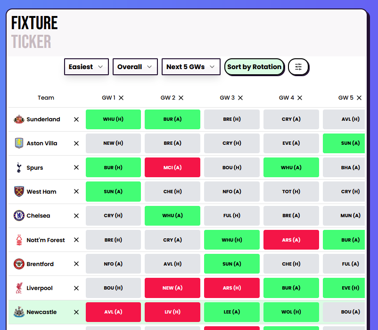Viewport: 378px width, 330px height.
Task: Remove Newcastle row from the ticker
Action: click(x=76, y=312)
